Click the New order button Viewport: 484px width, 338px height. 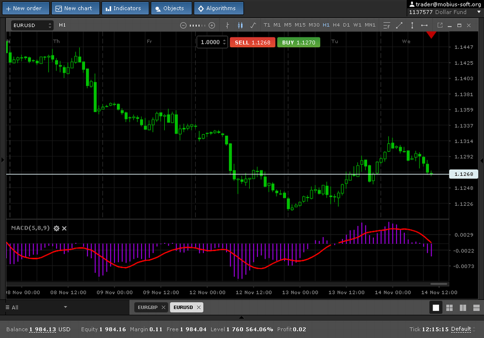[26, 8]
